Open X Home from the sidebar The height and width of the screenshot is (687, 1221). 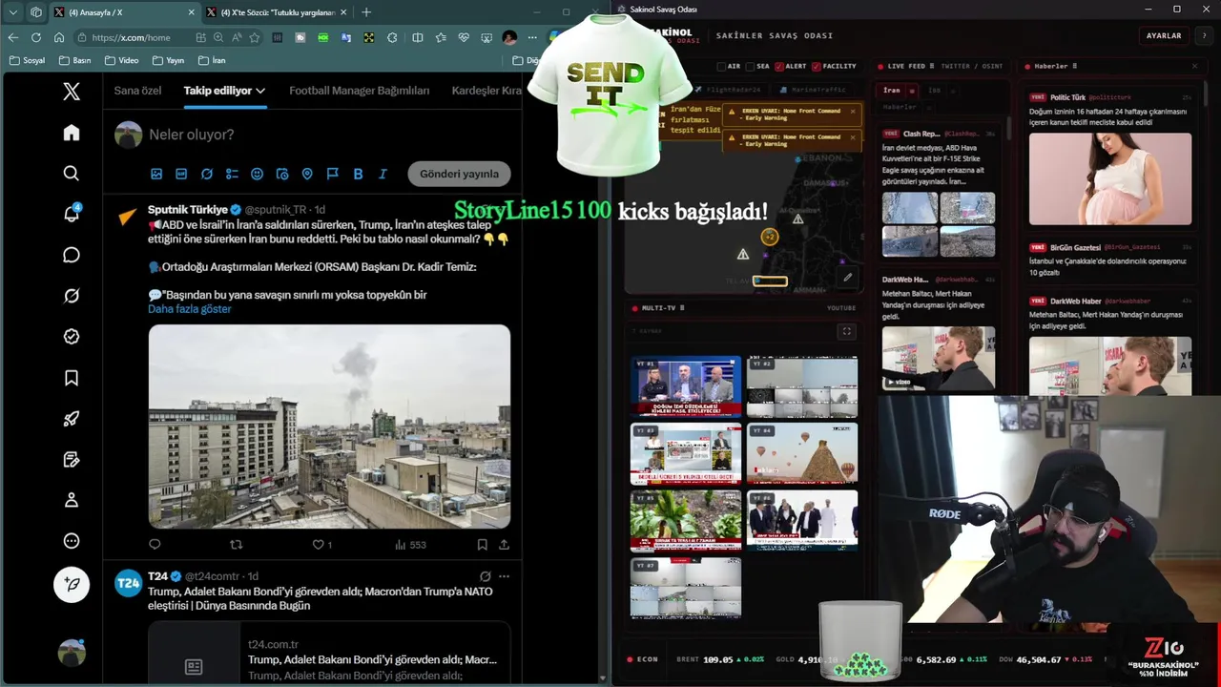pyautogui.click(x=72, y=133)
